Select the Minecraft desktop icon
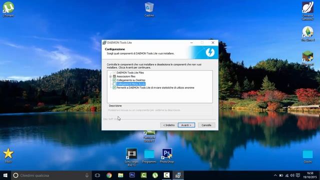The height and width of the screenshot is (180, 320). point(307,58)
